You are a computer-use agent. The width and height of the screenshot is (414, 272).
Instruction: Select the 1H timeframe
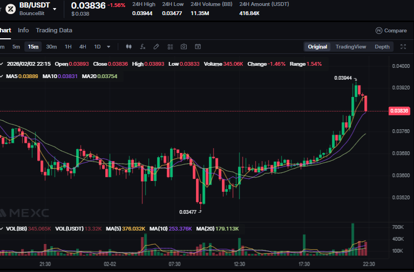68,47
